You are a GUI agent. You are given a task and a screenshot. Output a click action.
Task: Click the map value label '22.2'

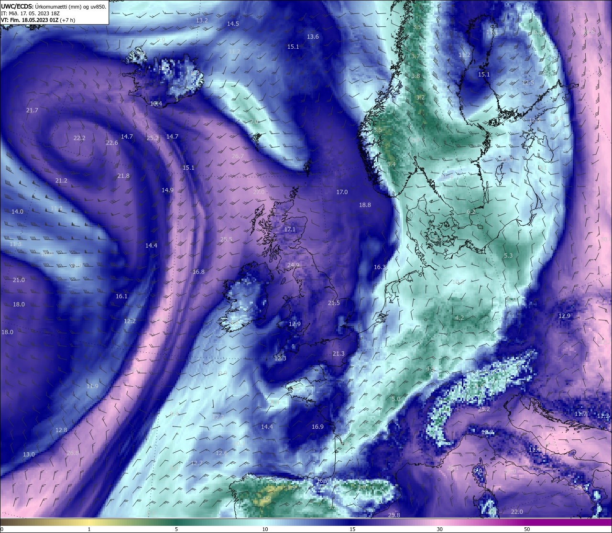[x=79, y=138]
